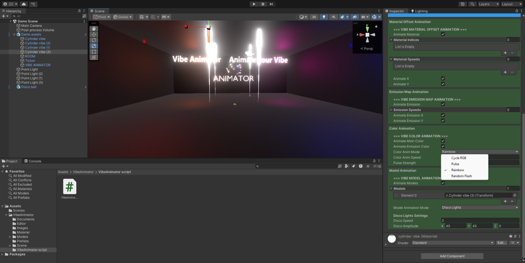Toggle the Animate Models checkbox
This screenshot has height=263, width=525.
443,183
